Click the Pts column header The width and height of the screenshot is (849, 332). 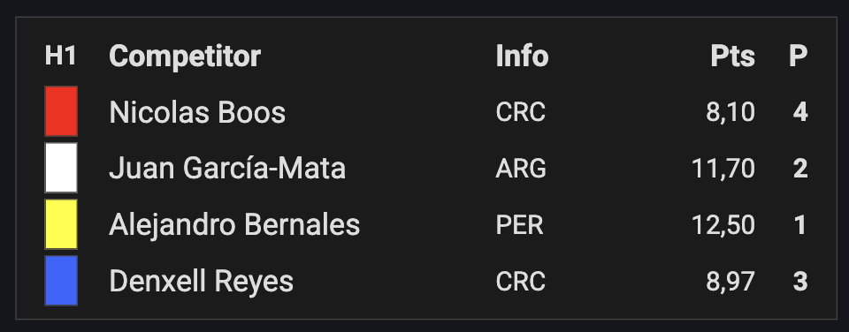(732, 57)
